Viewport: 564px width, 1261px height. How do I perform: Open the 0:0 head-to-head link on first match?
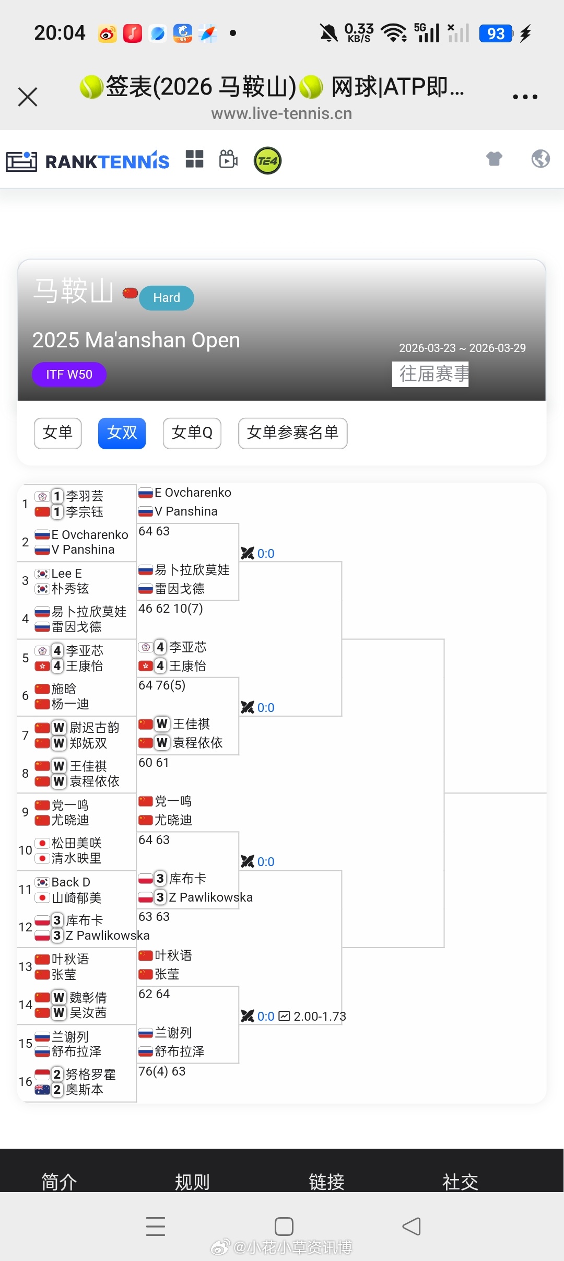coord(266,553)
